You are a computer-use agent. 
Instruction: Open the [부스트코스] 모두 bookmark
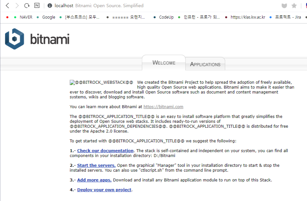(79, 17)
